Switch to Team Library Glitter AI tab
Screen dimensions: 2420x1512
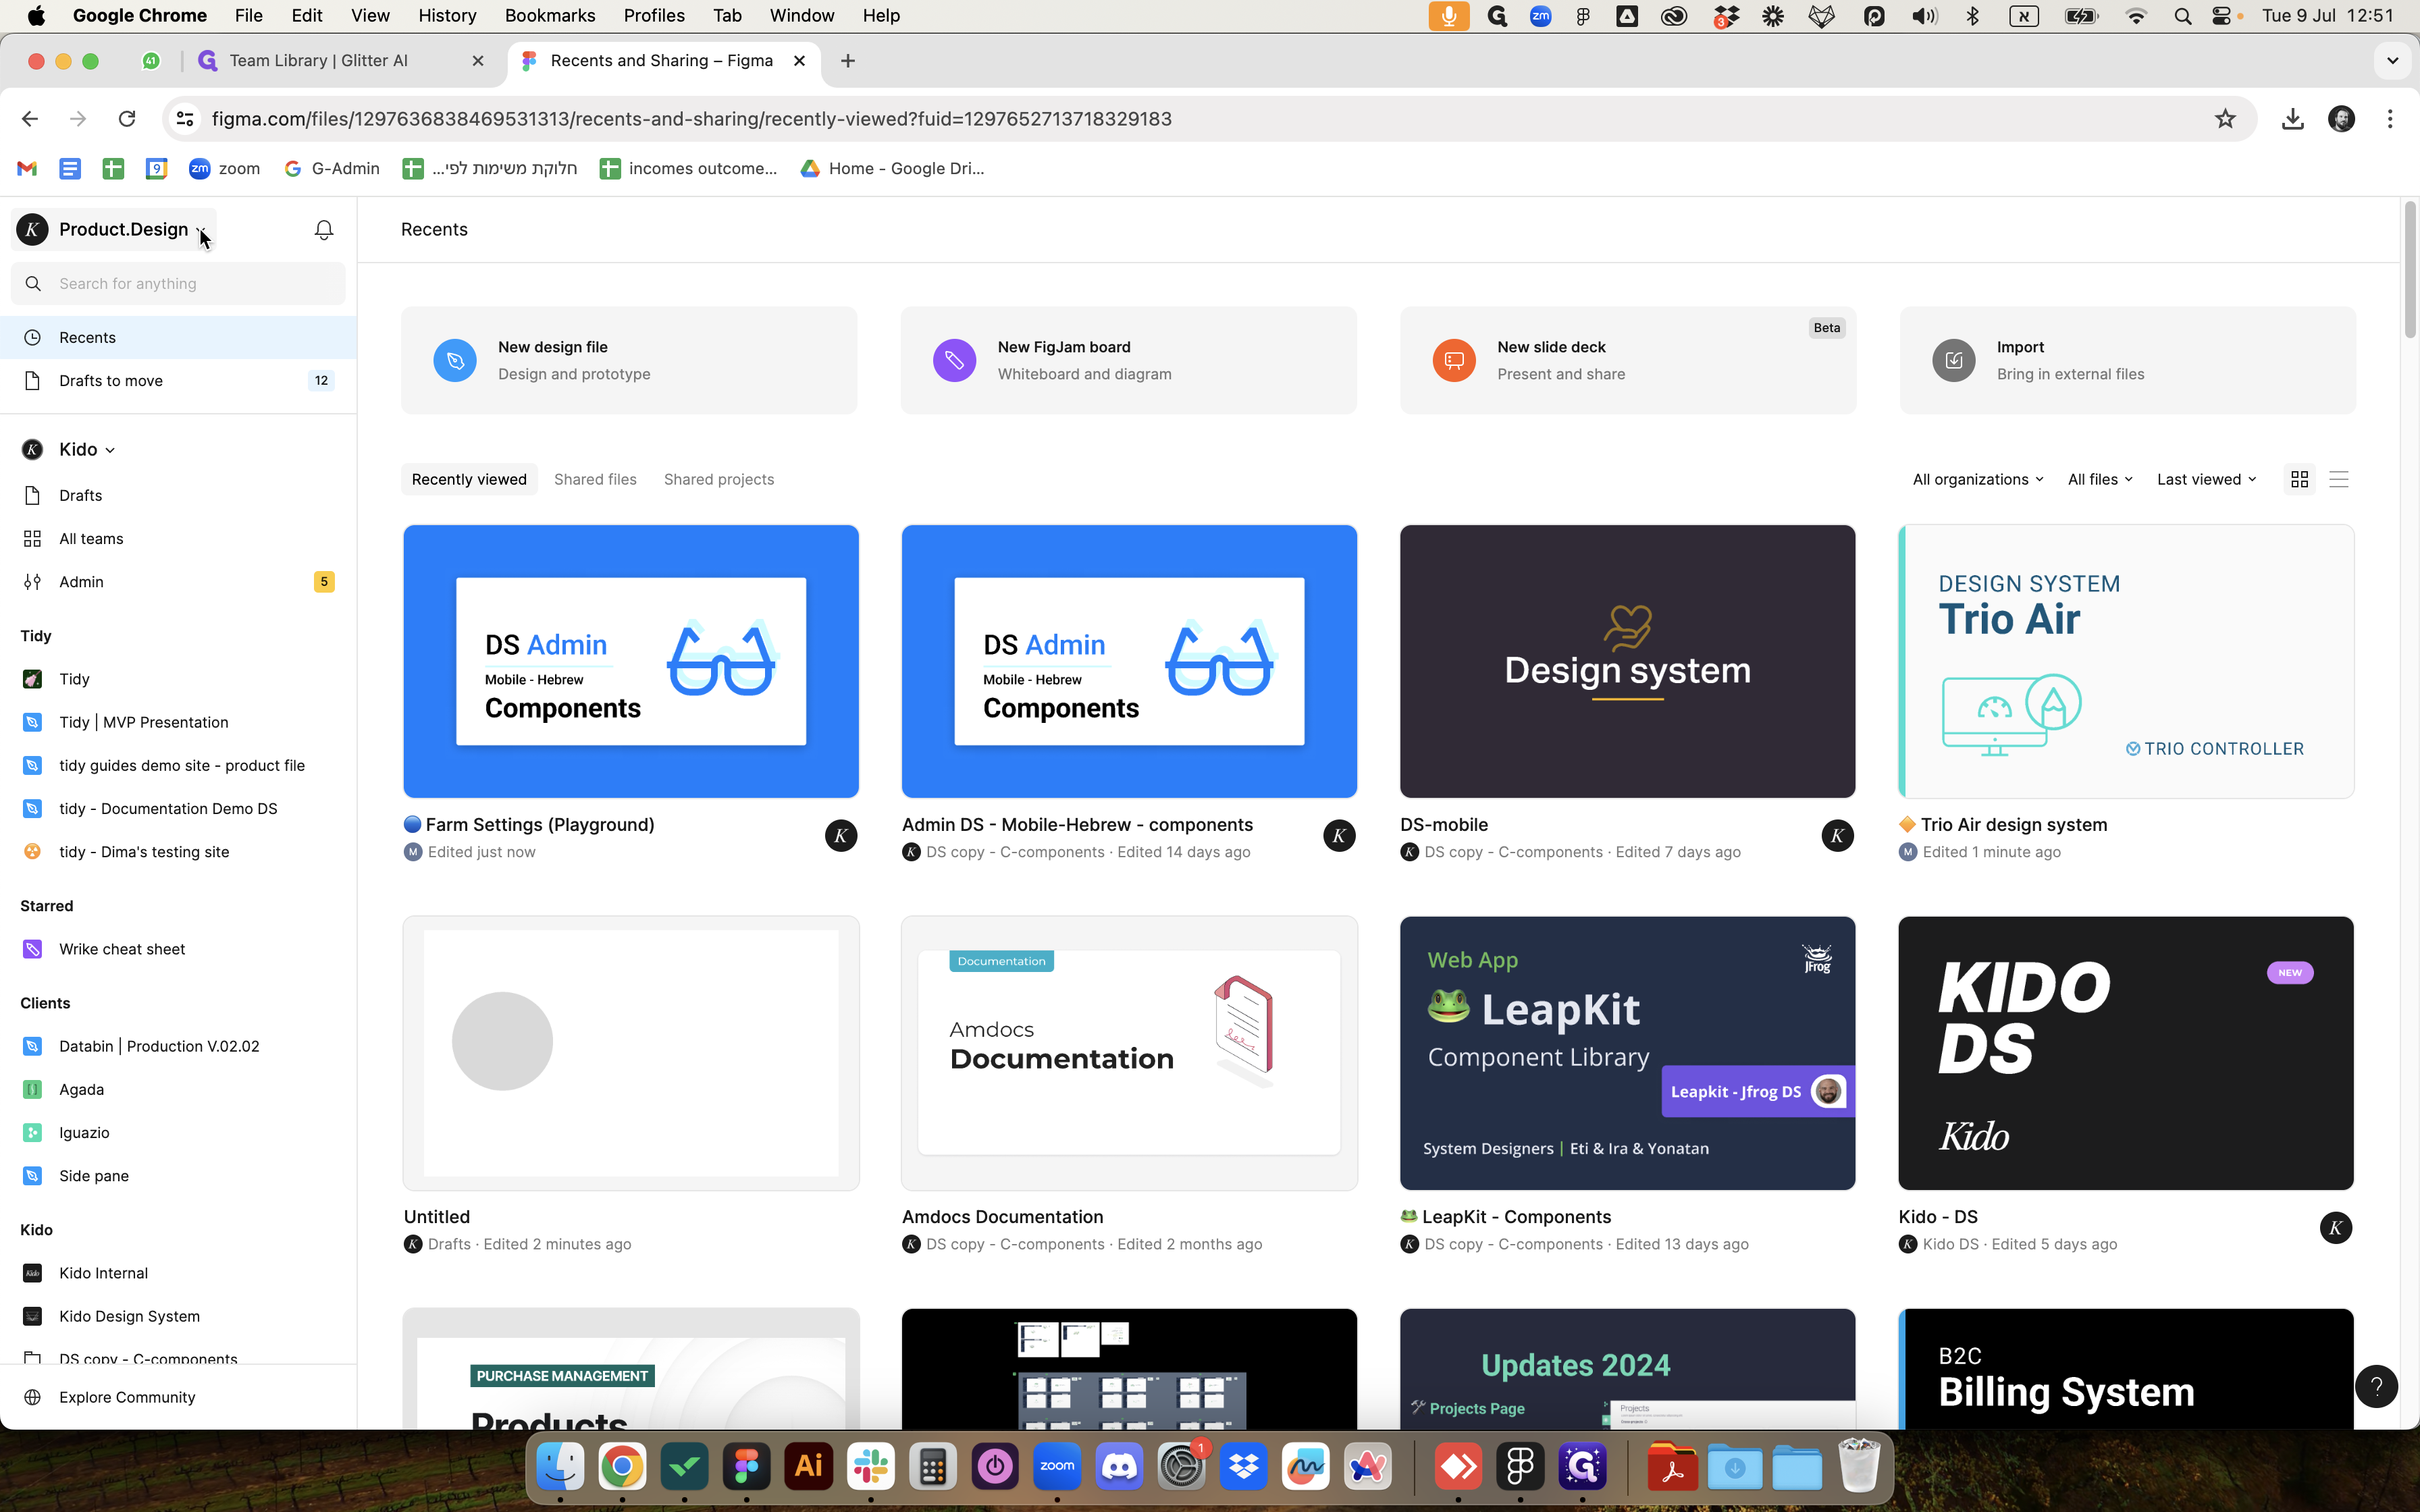[340, 60]
